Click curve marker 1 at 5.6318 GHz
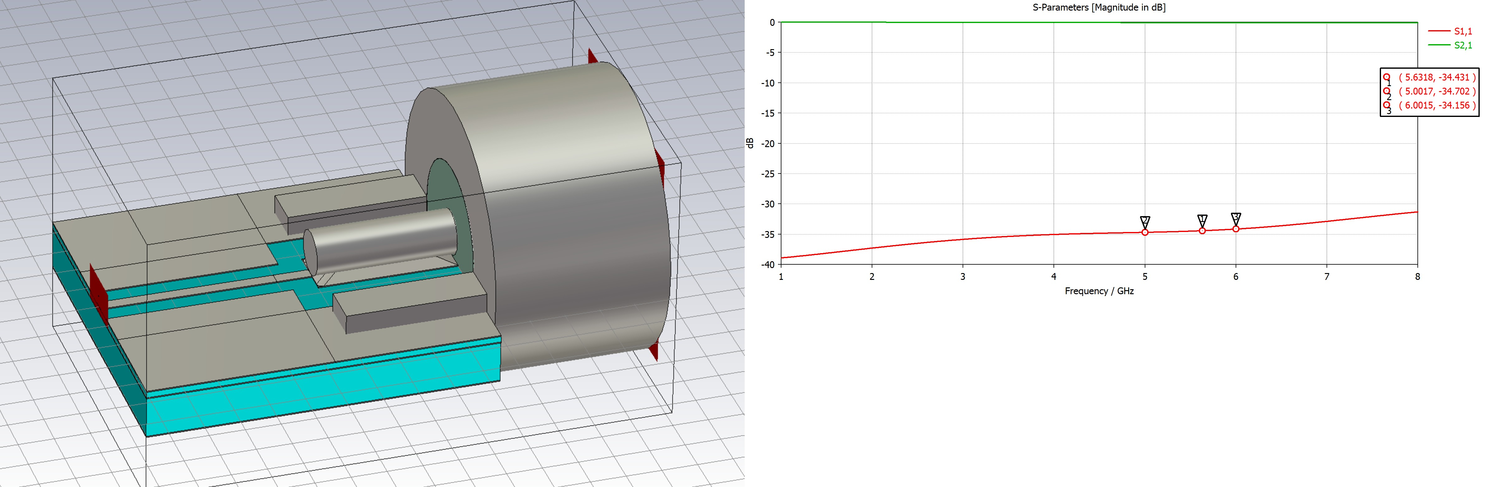This screenshot has height=487, width=1485. pyautogui.click(x=1202, y=231)
